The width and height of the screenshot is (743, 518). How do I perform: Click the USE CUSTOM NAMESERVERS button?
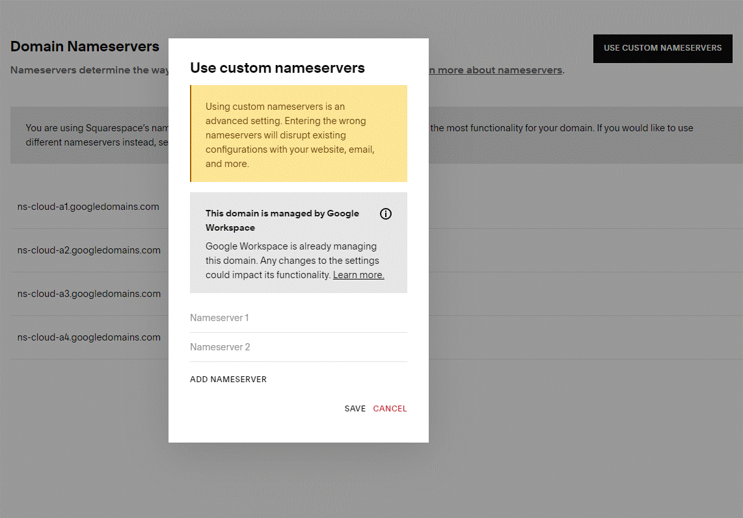click(662, 48)
